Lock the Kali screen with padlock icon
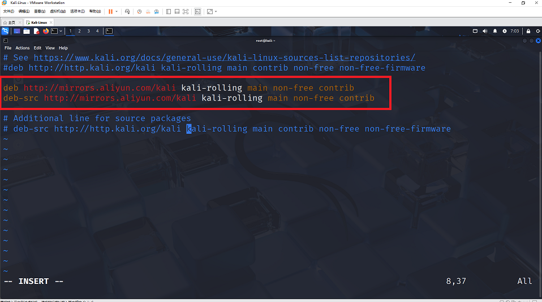 528,31
